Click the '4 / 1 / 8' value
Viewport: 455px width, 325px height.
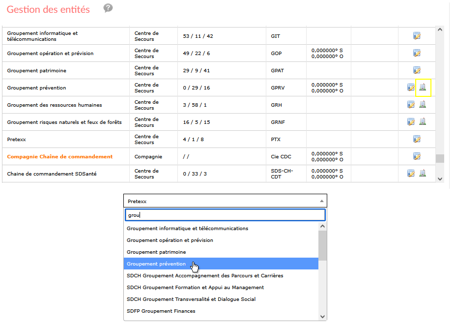tap(193, 140)
